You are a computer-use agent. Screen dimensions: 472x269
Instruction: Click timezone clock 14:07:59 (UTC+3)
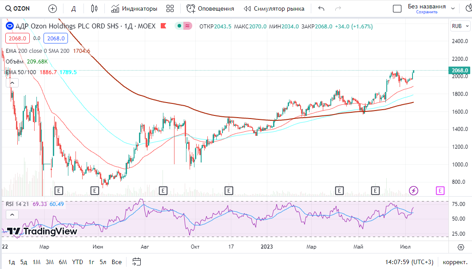tap(409, 262)
